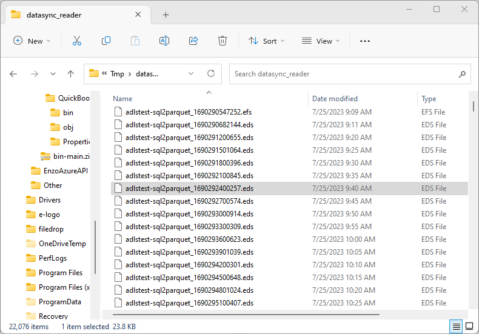Select the Program Files folder in sidebar
This screenshot has width=479, height=334.
coord(60,273)
